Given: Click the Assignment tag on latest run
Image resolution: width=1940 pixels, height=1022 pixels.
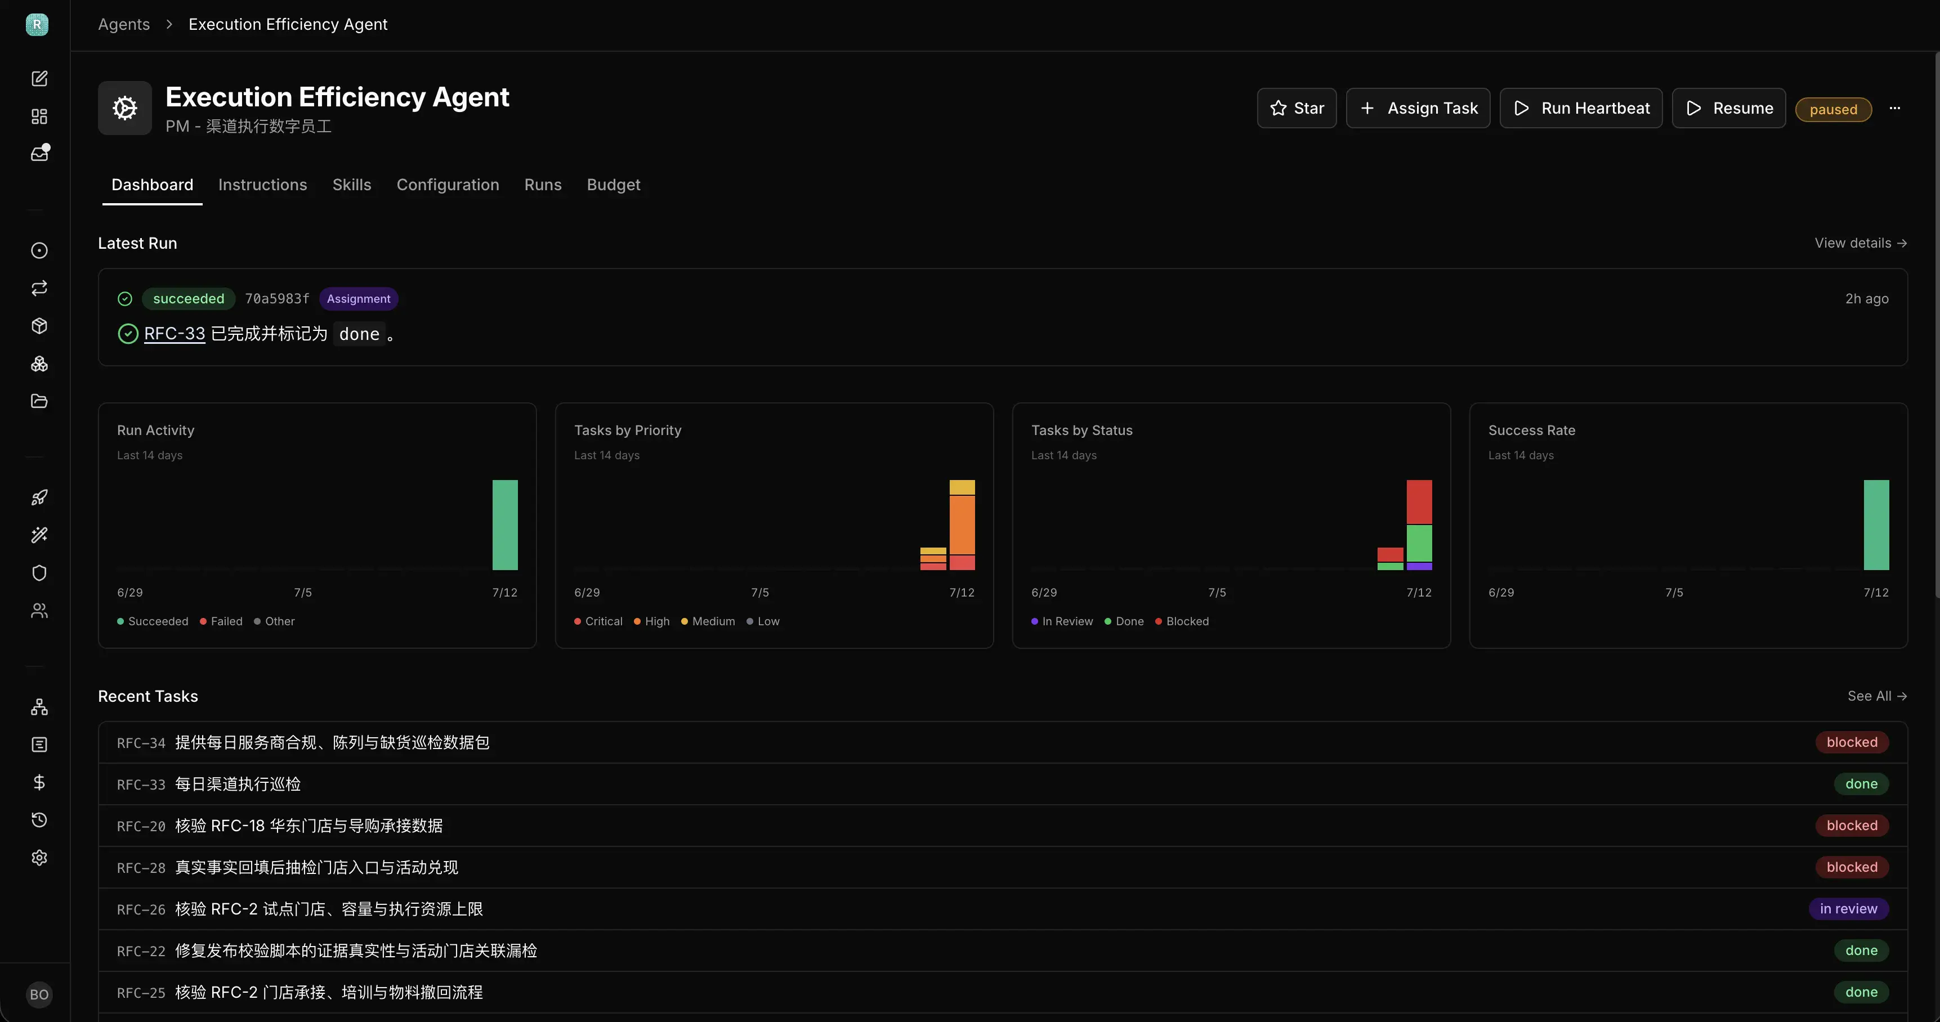Looking at the screenshot, I should (x=359, y=299).
